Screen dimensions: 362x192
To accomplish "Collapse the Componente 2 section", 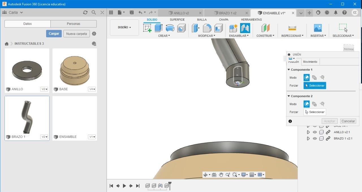I will click(x=289, y=96).
